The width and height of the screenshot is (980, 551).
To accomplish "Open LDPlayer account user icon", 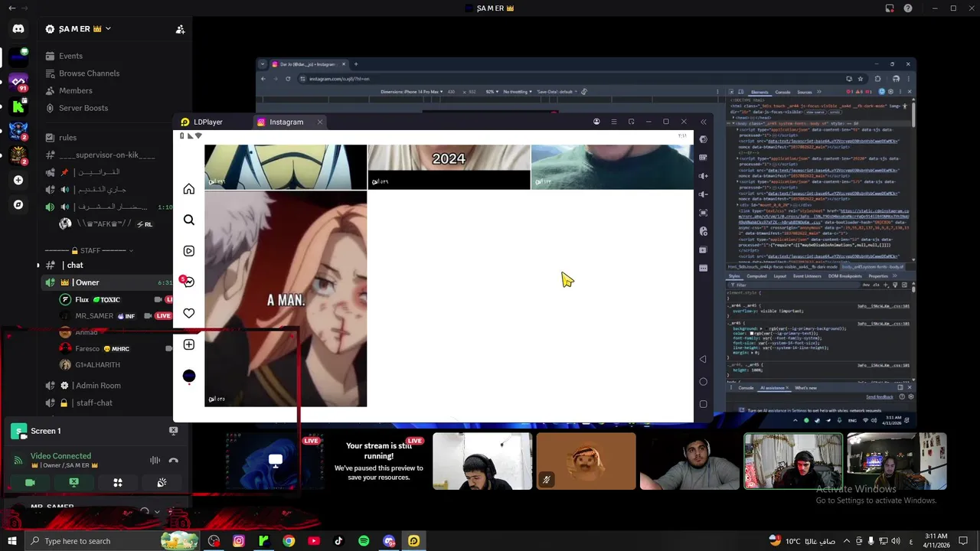I will pyautogui.click(x=596, y=122).
